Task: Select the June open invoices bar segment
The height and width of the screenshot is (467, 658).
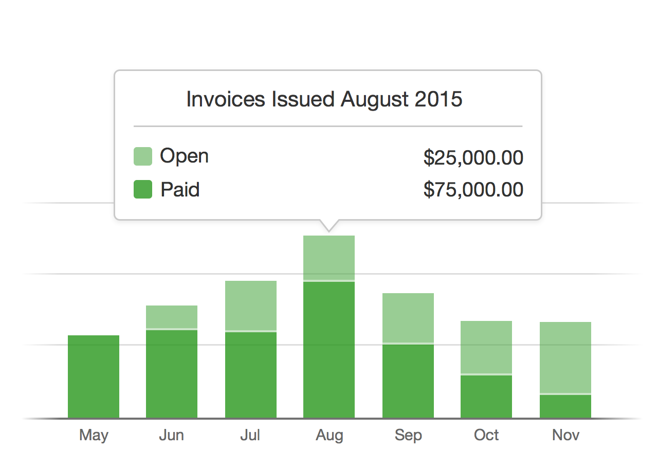Action: click(x=172, y=317)
